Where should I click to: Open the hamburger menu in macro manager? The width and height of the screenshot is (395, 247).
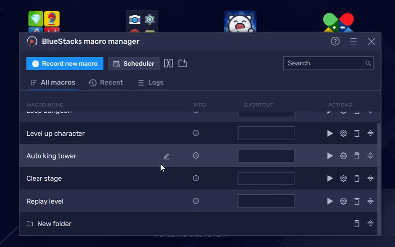354,41
